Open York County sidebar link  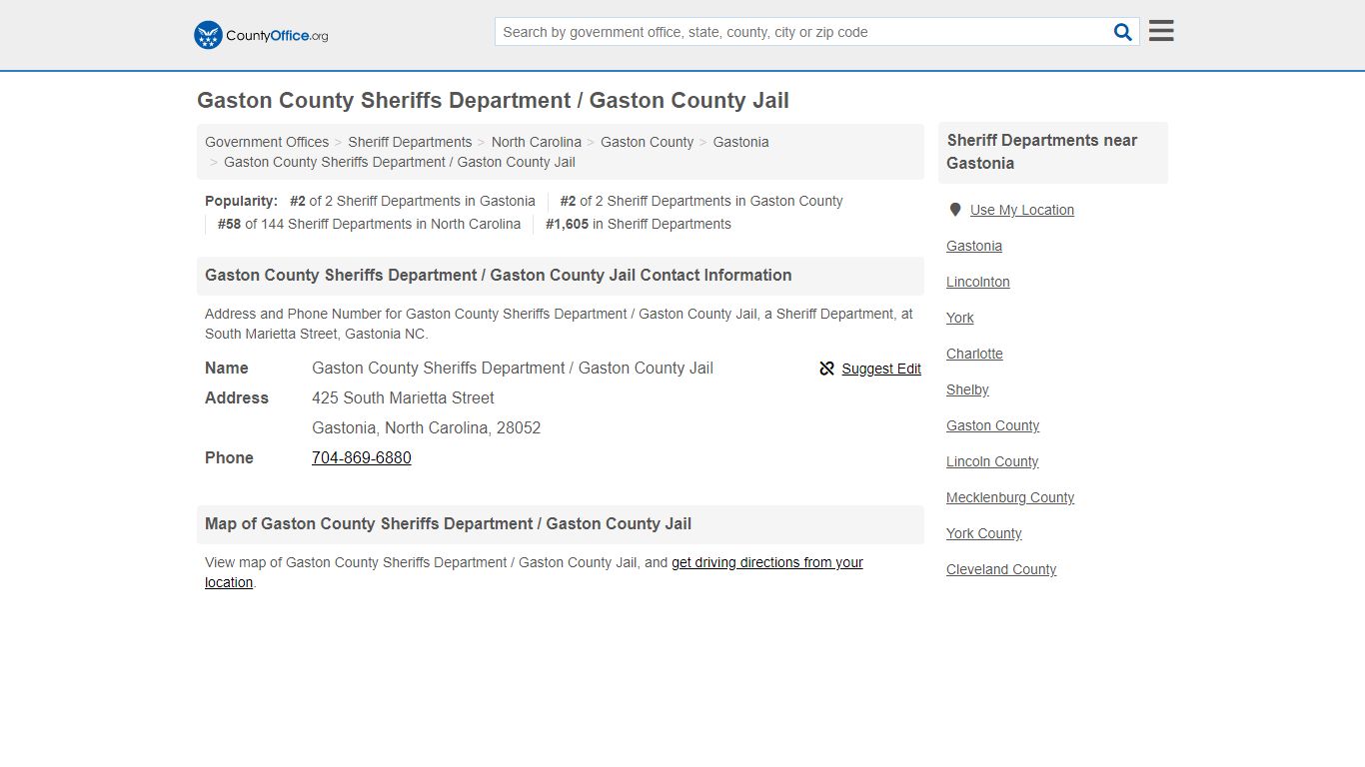[x=984, y=533]
